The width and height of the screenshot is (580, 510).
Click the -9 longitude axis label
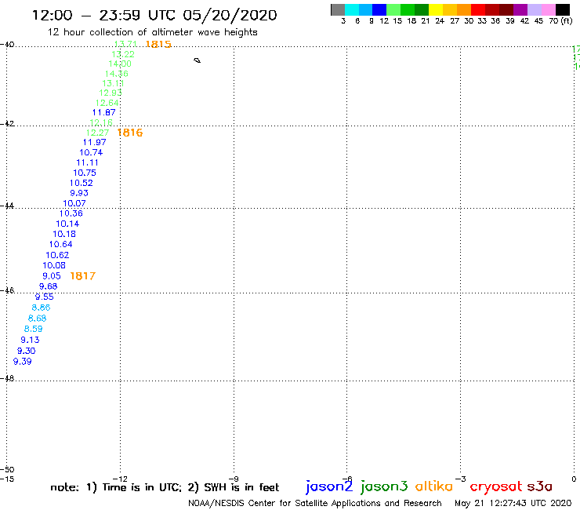(234, 479)
